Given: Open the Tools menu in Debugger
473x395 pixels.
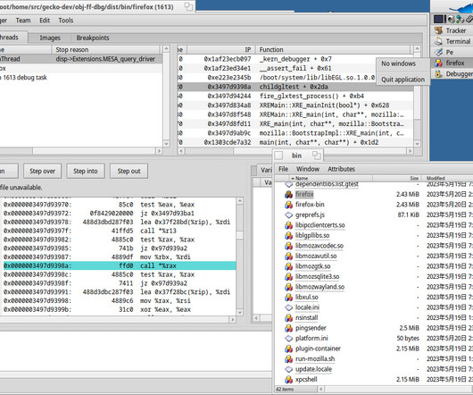Looking at the screenshot, I should coord(66,21).
